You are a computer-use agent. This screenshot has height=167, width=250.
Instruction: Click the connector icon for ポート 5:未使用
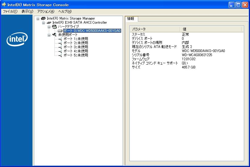pyautogui.click(x=60, y=55)
